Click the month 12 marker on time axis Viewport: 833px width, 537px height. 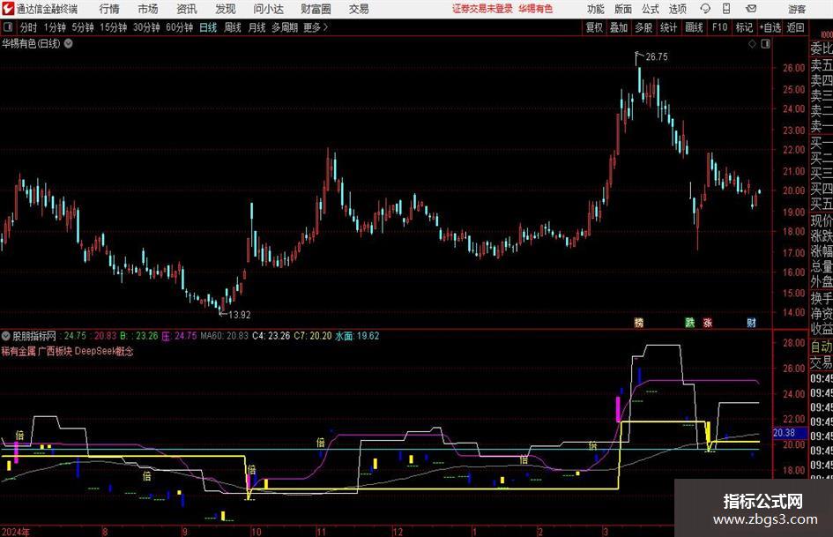click(398, 532)
